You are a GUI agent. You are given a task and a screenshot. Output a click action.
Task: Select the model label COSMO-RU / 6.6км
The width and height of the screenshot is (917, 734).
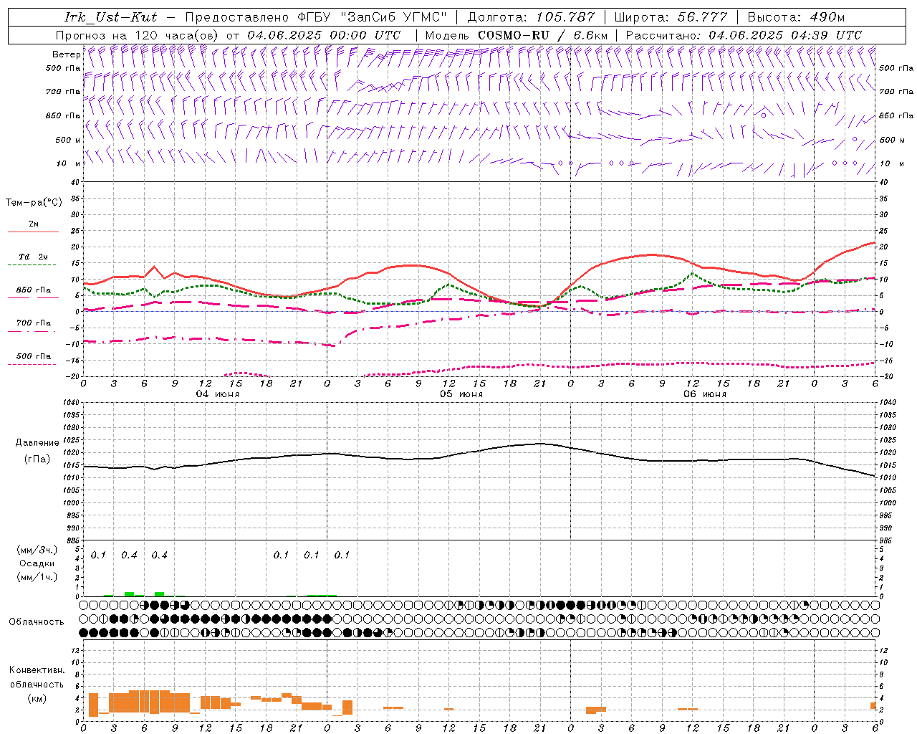pos(543,35)
